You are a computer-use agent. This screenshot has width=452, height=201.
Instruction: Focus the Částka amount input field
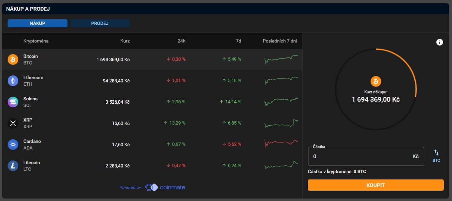click(x=366, y=156)
